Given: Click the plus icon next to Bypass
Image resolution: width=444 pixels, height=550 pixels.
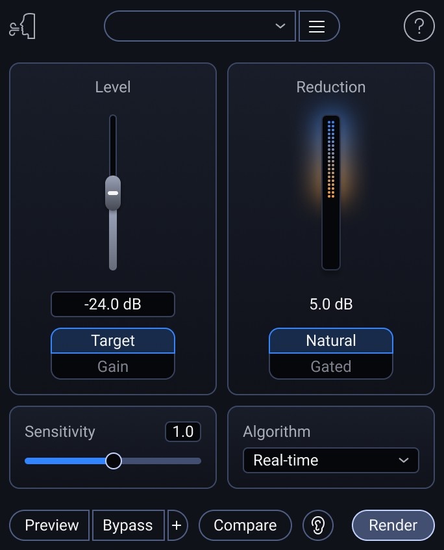Looking at the screenshot, I should 177,525.
